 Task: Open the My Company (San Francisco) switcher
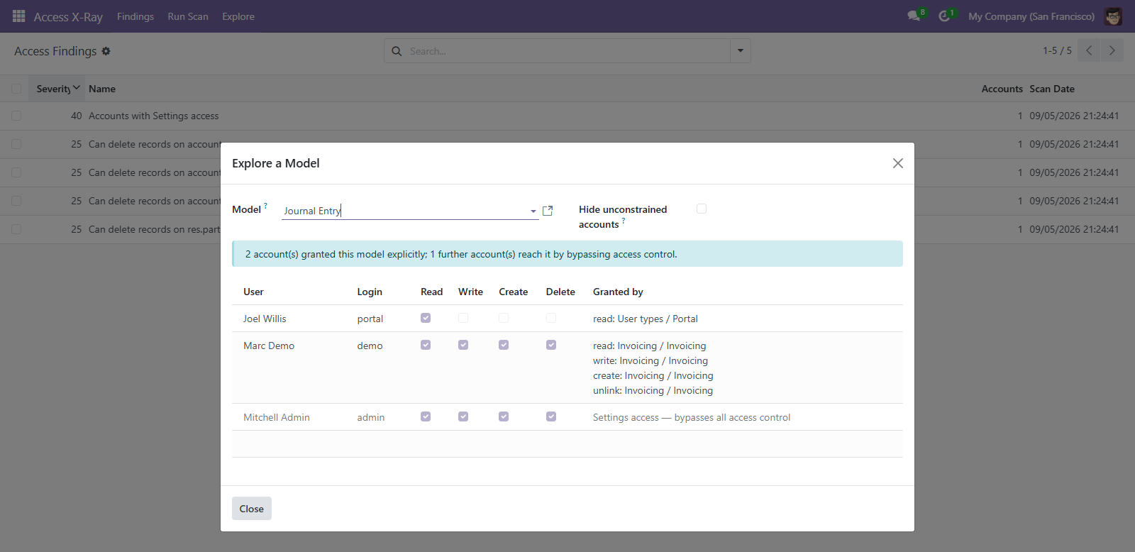point(1031,16)
